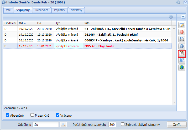Screen dimensions: 188x130
Task: Click the info icon above the table
Action: 171,17
